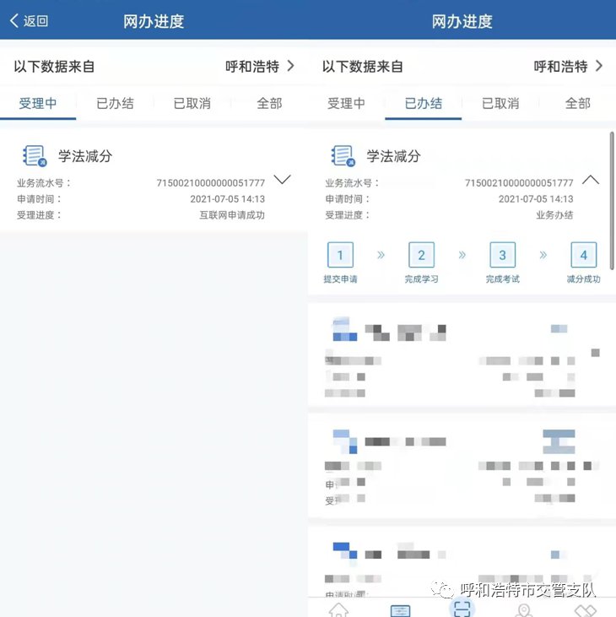Click step 4 减分成功 box

583,255
